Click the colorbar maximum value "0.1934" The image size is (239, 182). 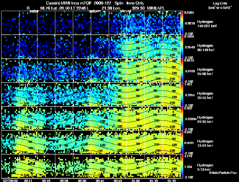(x=189, y=36)
